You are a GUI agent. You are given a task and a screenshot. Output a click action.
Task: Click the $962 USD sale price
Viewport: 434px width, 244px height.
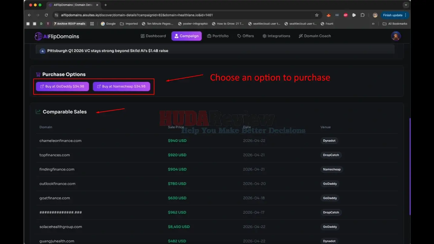(177, 212)
